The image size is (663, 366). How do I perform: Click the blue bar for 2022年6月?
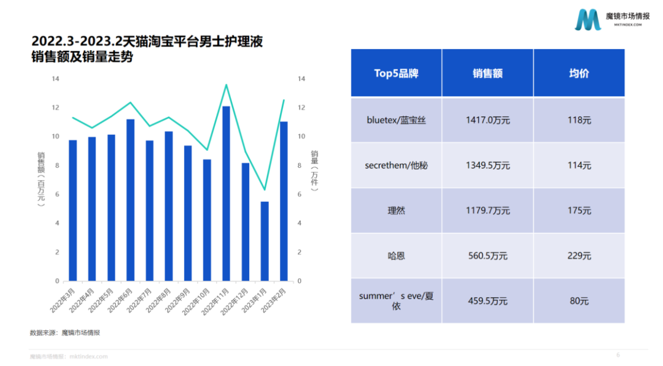click(x=130, y=200)
